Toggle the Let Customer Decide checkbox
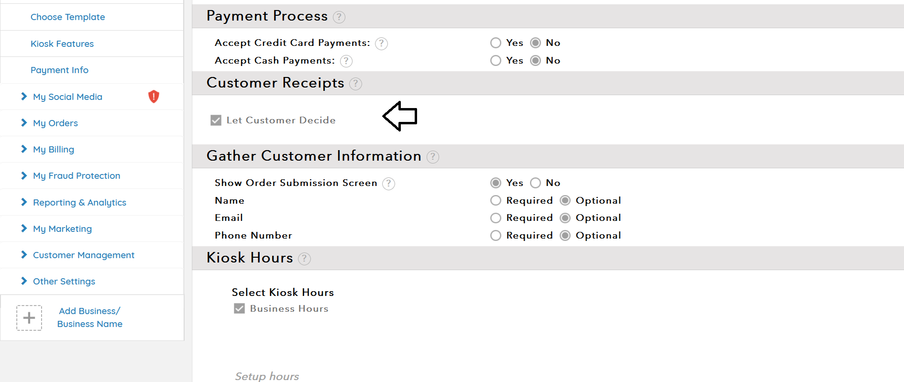904x382 pixels. click(216, 120)
